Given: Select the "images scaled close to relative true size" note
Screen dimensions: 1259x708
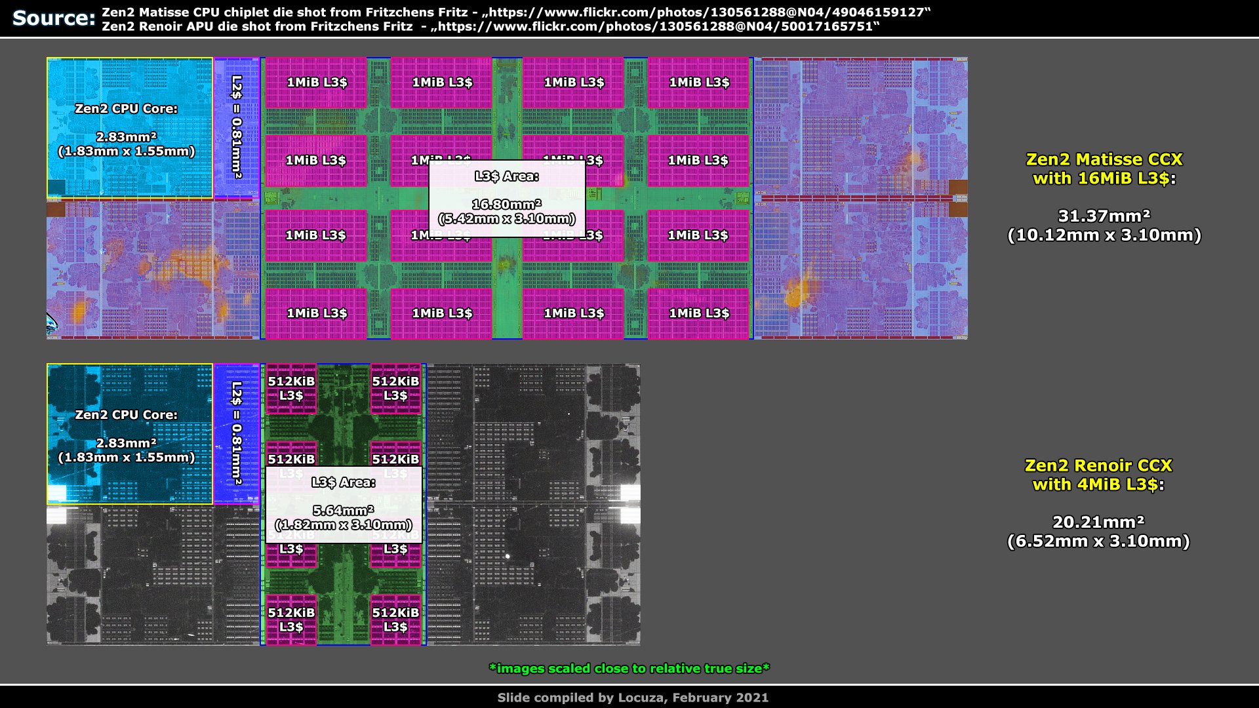Looking at the screenshot, I should pos(629,669).
